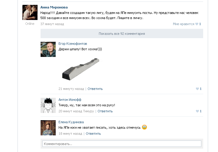Viewport: 218px width, 152px height.
Task: Open Егор Ксенофонтов profile link
Action: [73, 44]
